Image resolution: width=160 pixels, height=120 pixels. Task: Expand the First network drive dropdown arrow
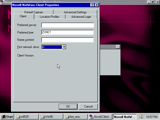coord(64,47)
